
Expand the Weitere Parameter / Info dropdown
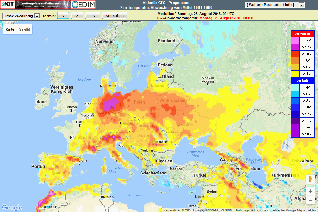coord(275,5)
